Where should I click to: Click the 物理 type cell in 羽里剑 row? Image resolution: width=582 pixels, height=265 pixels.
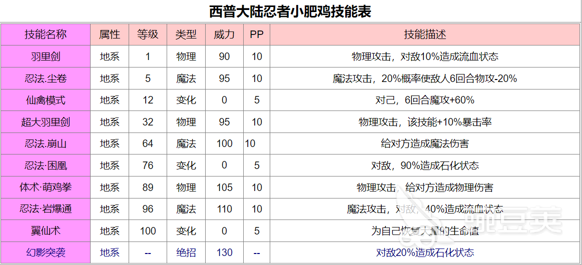pyautogui.click(x=186, y=56)
